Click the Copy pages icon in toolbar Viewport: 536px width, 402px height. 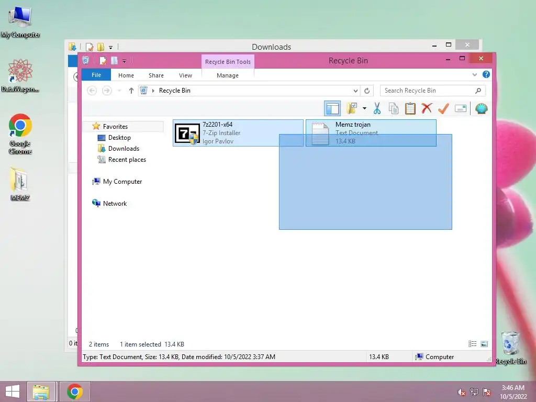(394, 109)
